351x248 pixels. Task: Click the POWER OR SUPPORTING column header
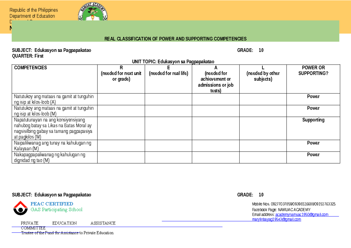tap(313, 70)
